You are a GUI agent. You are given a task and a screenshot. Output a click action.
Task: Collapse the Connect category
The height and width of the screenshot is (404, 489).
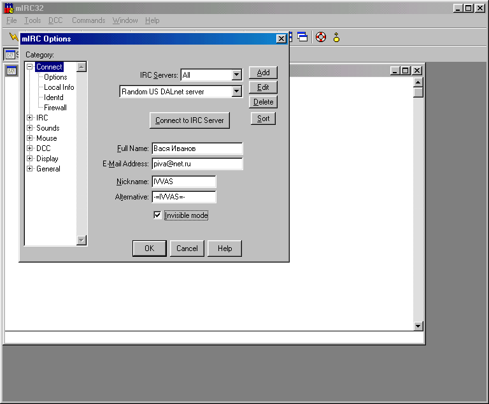click(x=30, y=66)
